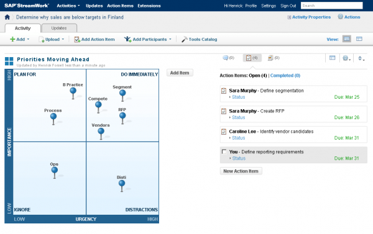Click the tool layout icon beside gear

point(333,58)
